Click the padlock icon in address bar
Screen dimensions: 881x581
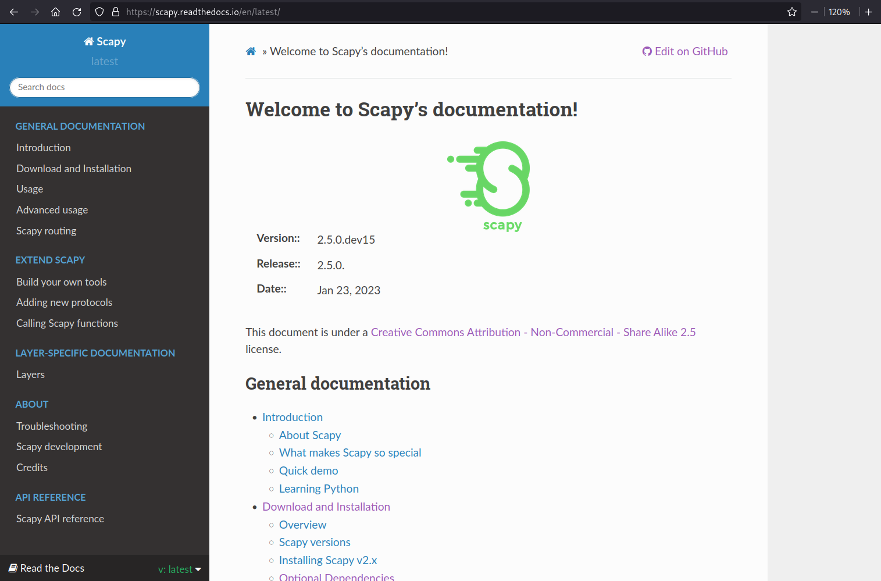point(116,12)
